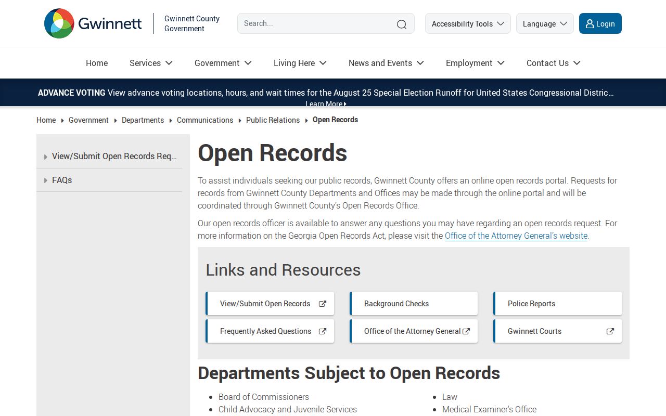Open the Accessibility Tools dropdown
Image resolution: width=666 pixels, height=416 pixels.
coord(468,23)
